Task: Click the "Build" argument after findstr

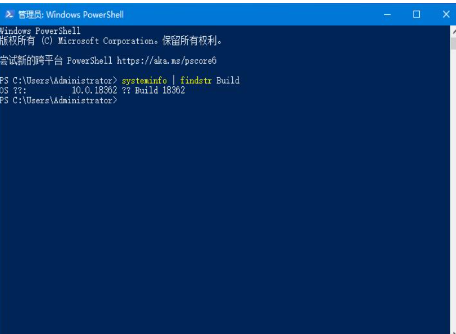Action: coord(228,81)
